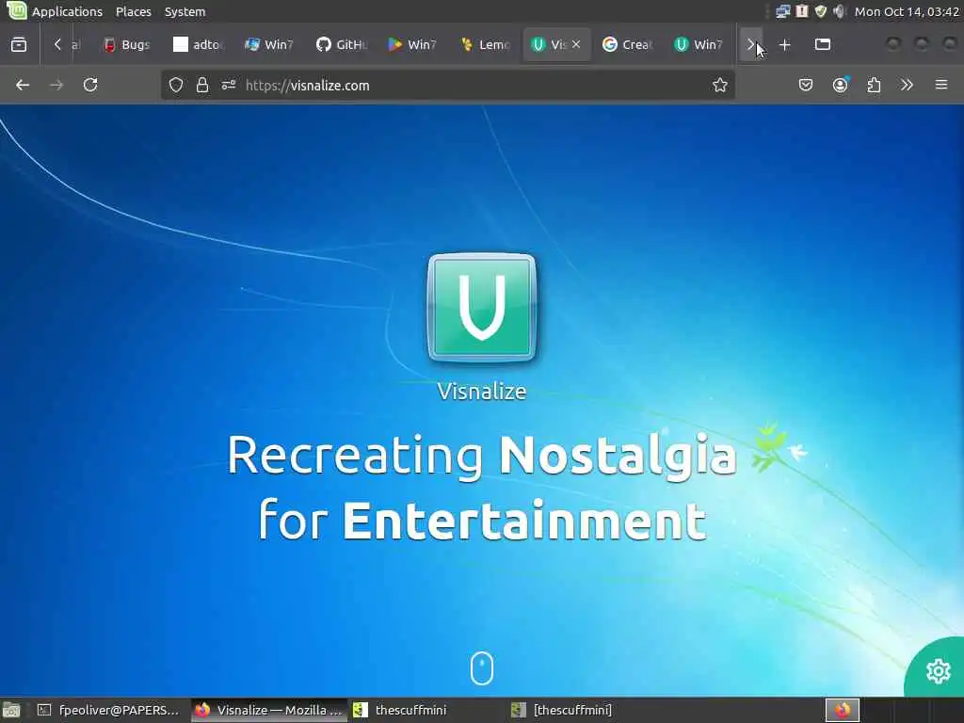The image size is (964, 723).
Task: Reload the current page
Action: pos(90,85)
